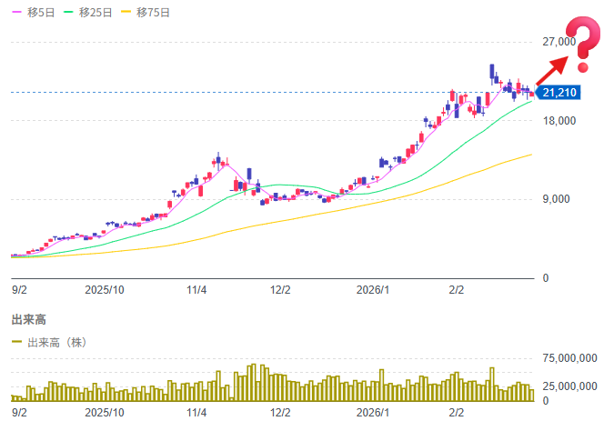This screenshot has height=421, width=614.
Task: Click the 75,000,000 volume axis label
Action: pos(569,358)
